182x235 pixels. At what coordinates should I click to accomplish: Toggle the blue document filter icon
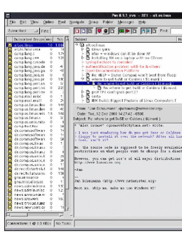coord(83,31)
